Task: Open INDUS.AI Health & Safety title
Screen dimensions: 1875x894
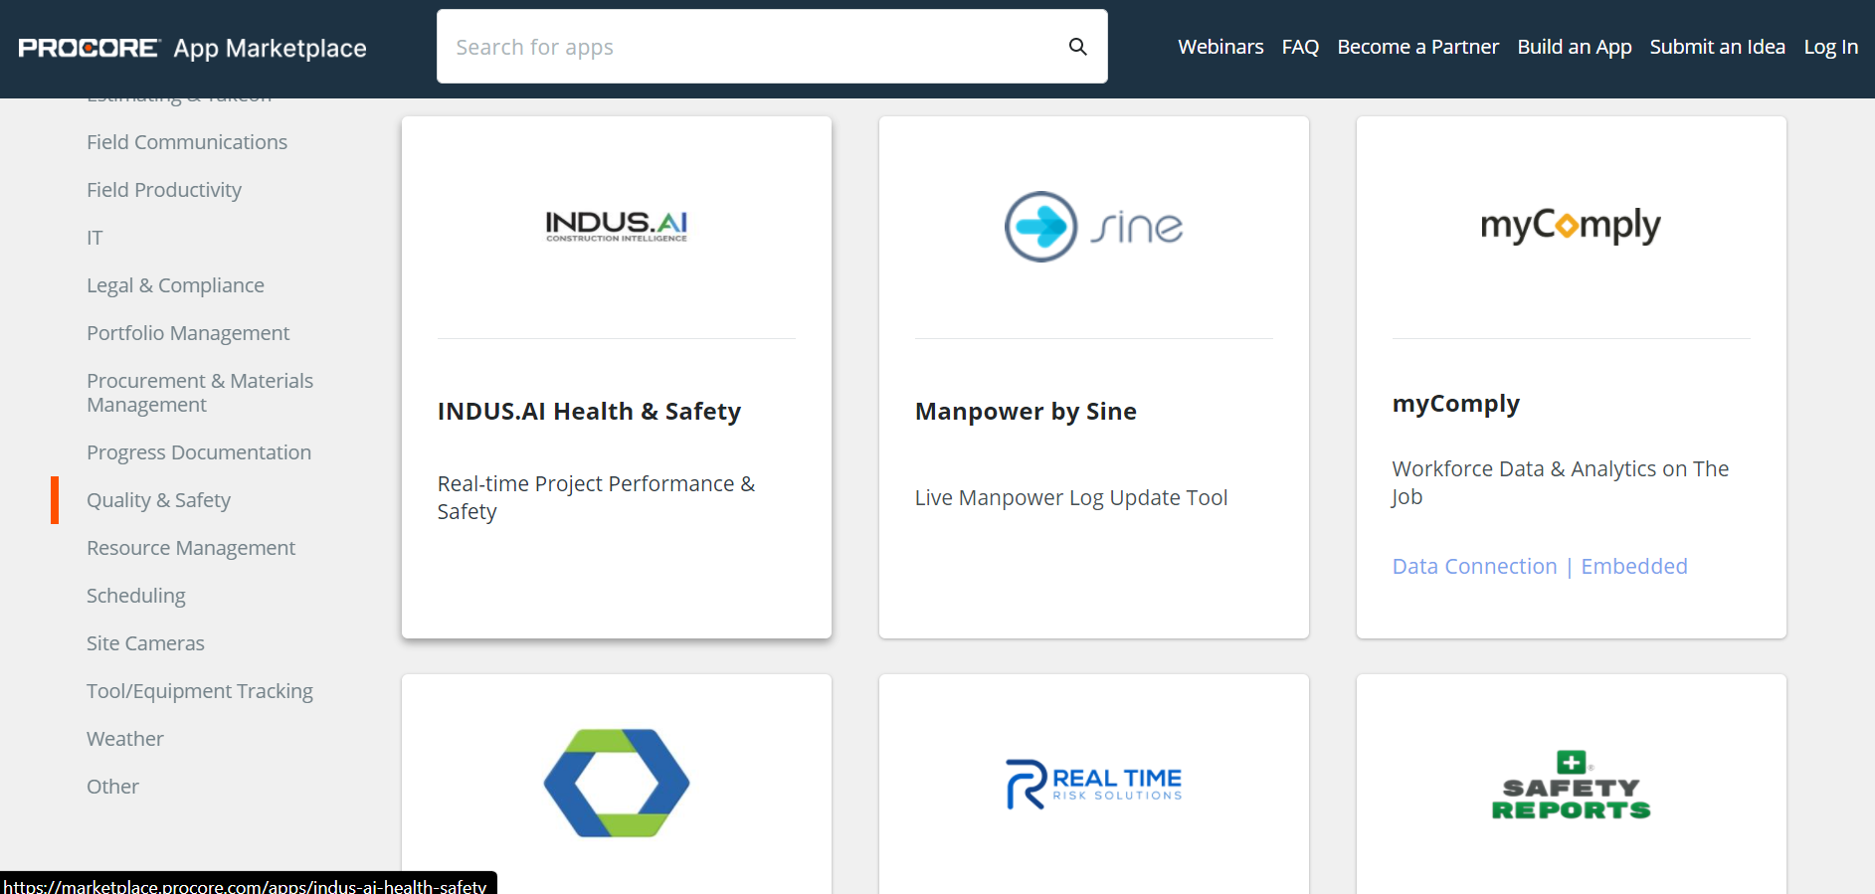Action: click(589, 412)
